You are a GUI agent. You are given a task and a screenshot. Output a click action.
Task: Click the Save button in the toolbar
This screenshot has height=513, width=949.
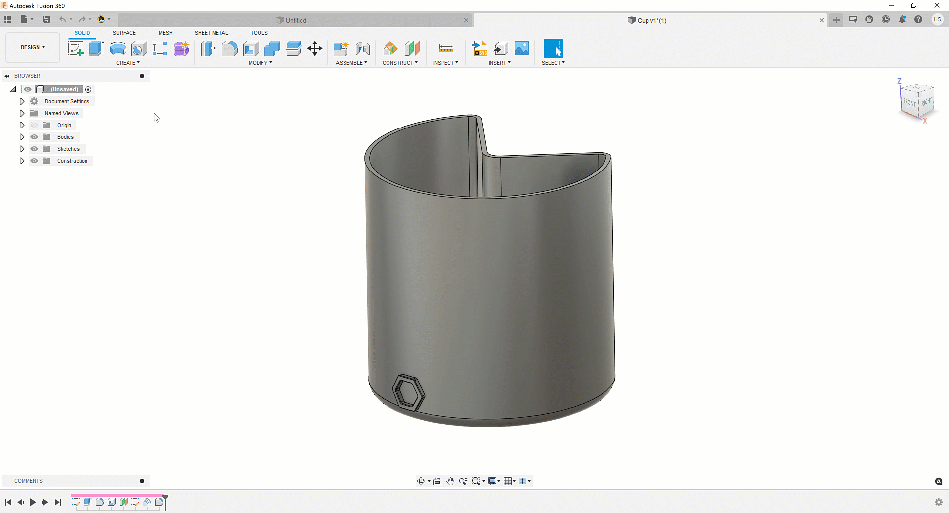coord(46,19)
